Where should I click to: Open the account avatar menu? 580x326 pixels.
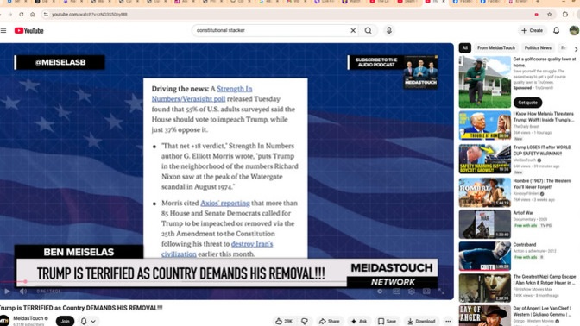point(574,31)
